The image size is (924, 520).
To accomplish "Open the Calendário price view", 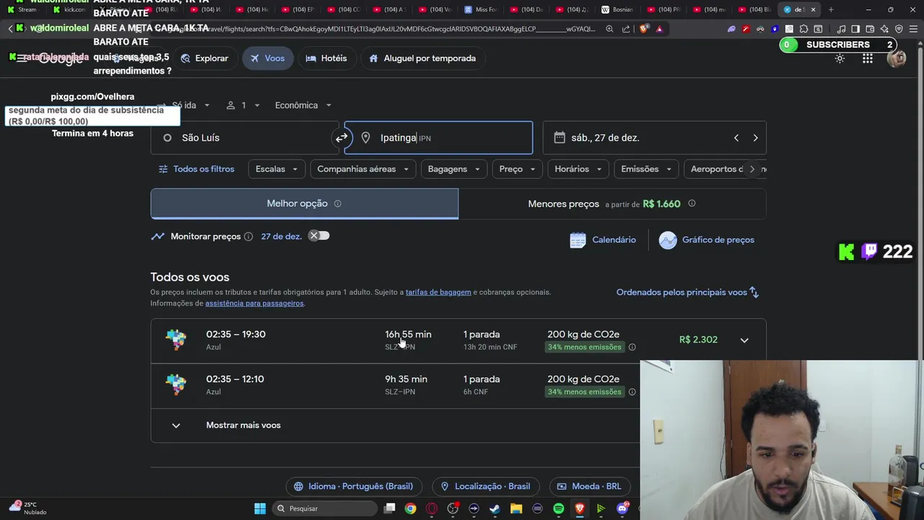I will click(x=603, y=240).
